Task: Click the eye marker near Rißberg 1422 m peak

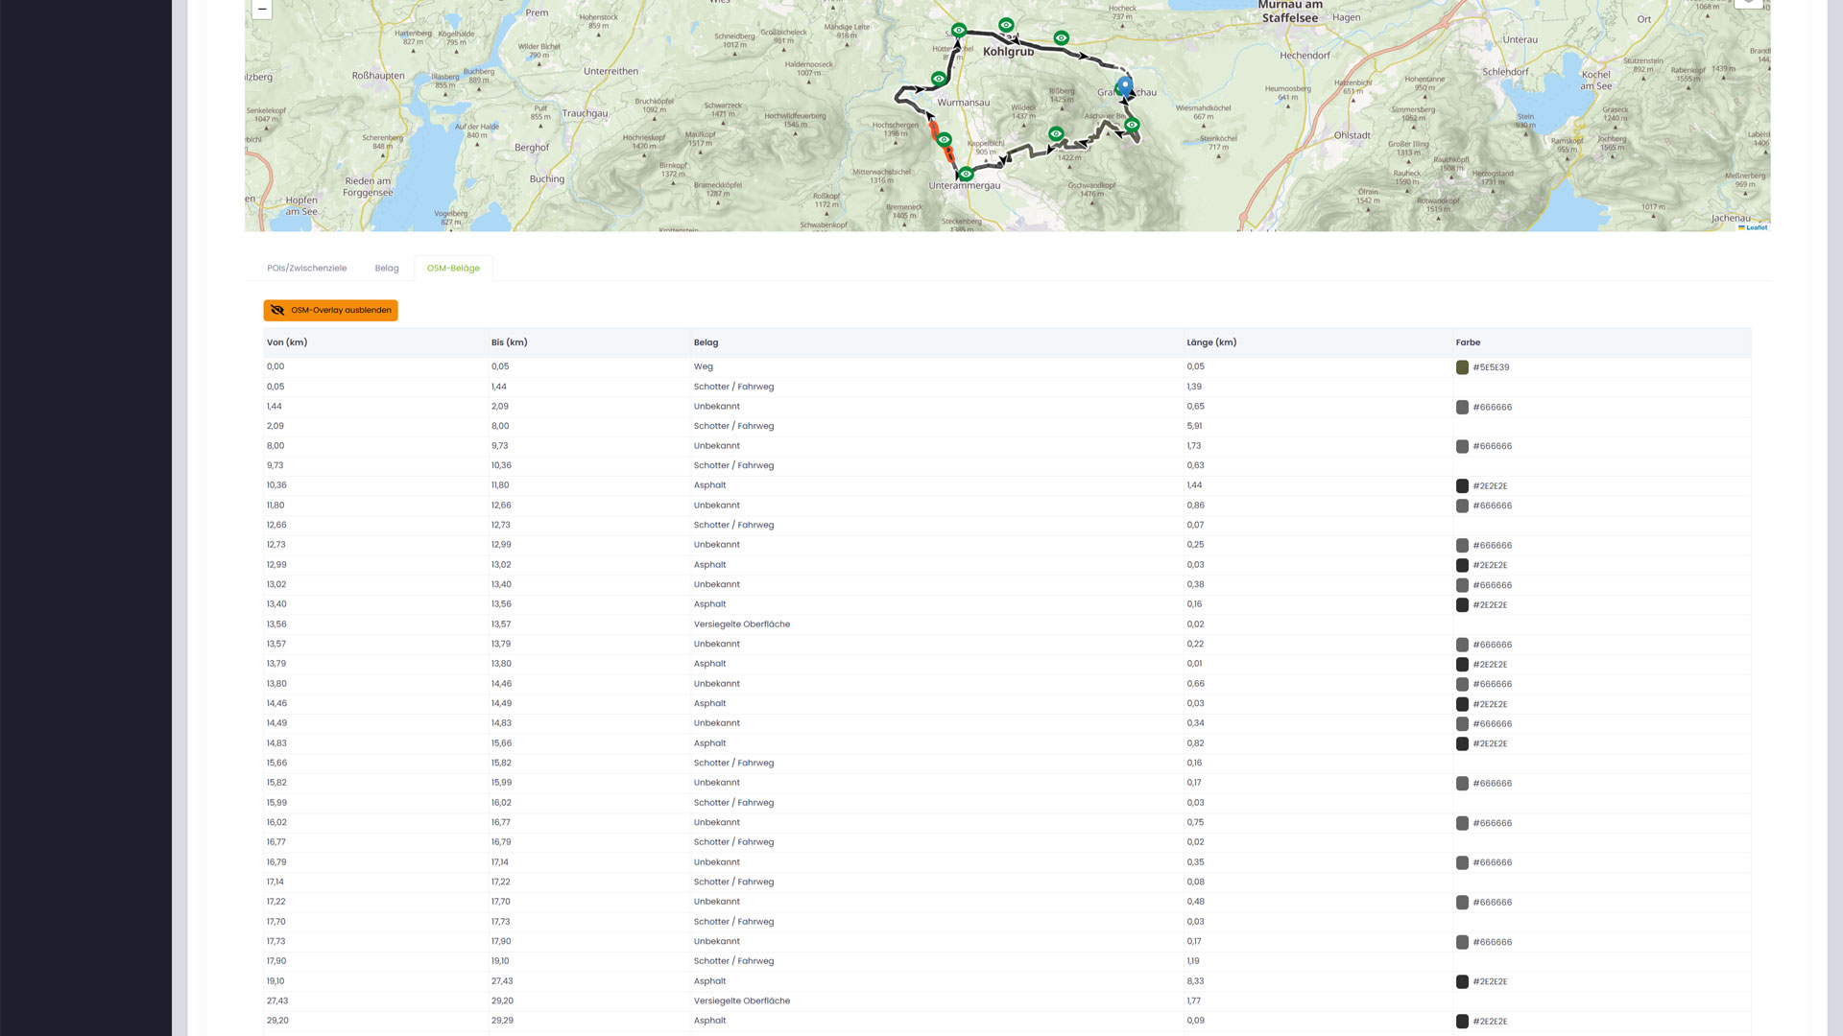Action: point(1056,133)
